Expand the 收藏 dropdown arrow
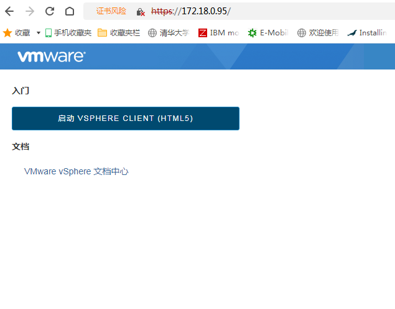The image size is (395, 309). pyautogui.click(x=39, y=33)
